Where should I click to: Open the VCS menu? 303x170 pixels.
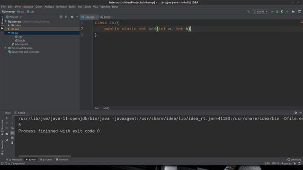click(96, 7)
